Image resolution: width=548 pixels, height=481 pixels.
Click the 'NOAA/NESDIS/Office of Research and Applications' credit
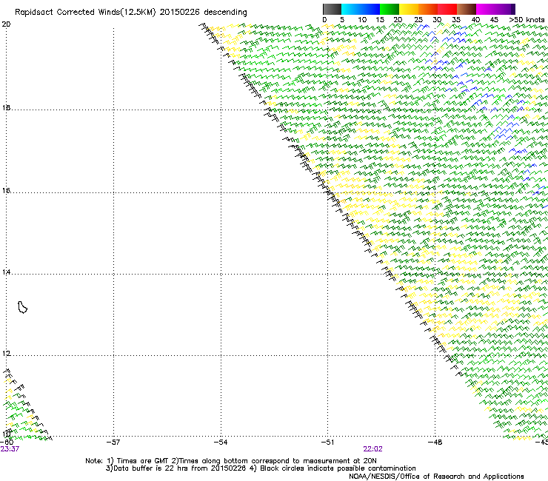coord(436,477)
